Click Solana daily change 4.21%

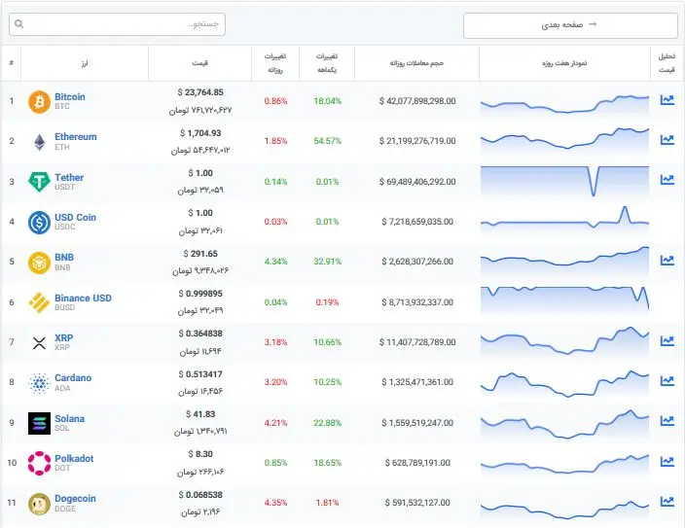tap(275, 423)
